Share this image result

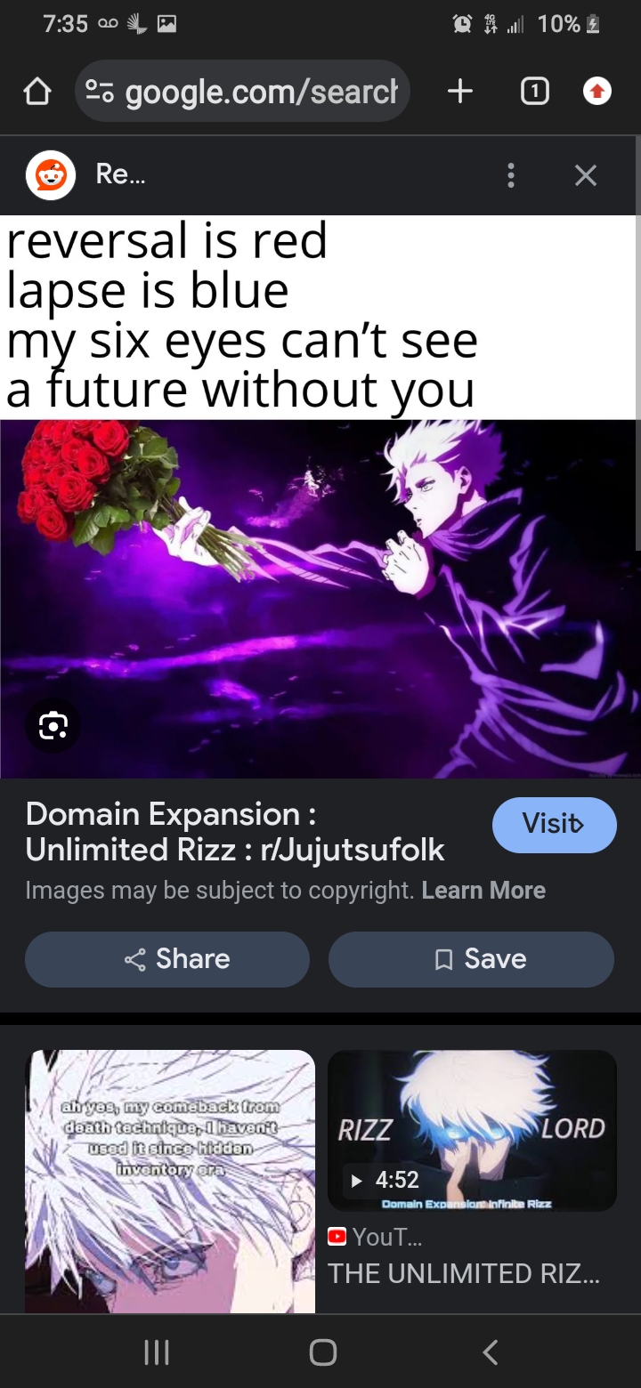point(167,959)
